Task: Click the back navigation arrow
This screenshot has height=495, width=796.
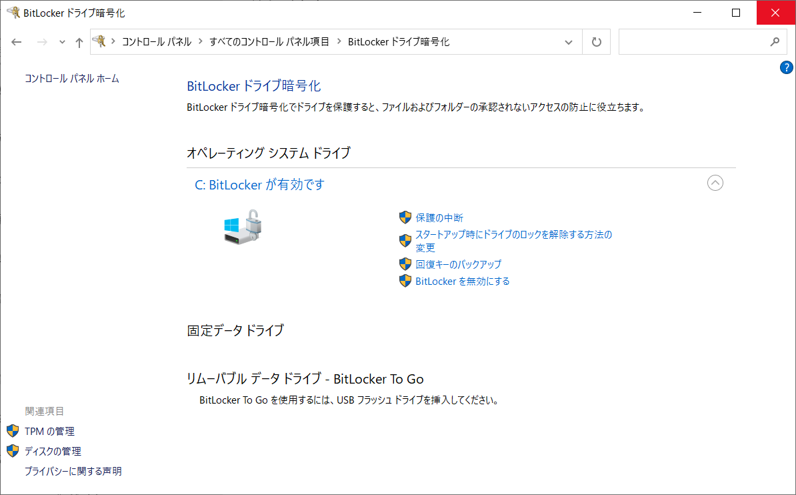Action: (17, 42)
